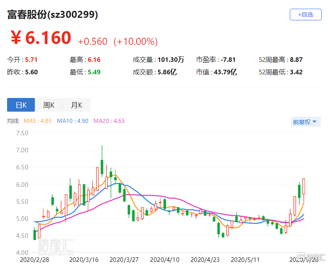328x264 pixels.
Task: Click the 2020/3/16 date axis label
Action: click(x=84, y=259)
